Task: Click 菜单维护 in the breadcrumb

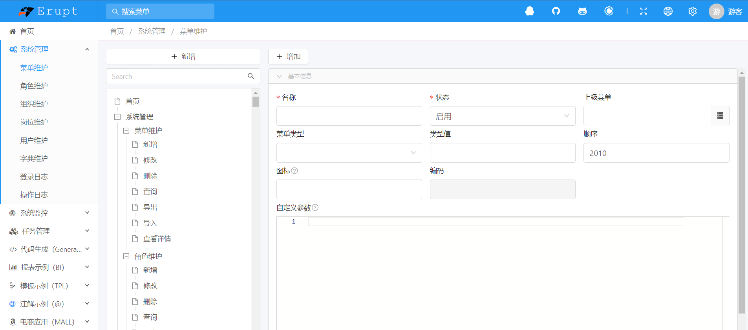Action: click(x=194, y=31)
